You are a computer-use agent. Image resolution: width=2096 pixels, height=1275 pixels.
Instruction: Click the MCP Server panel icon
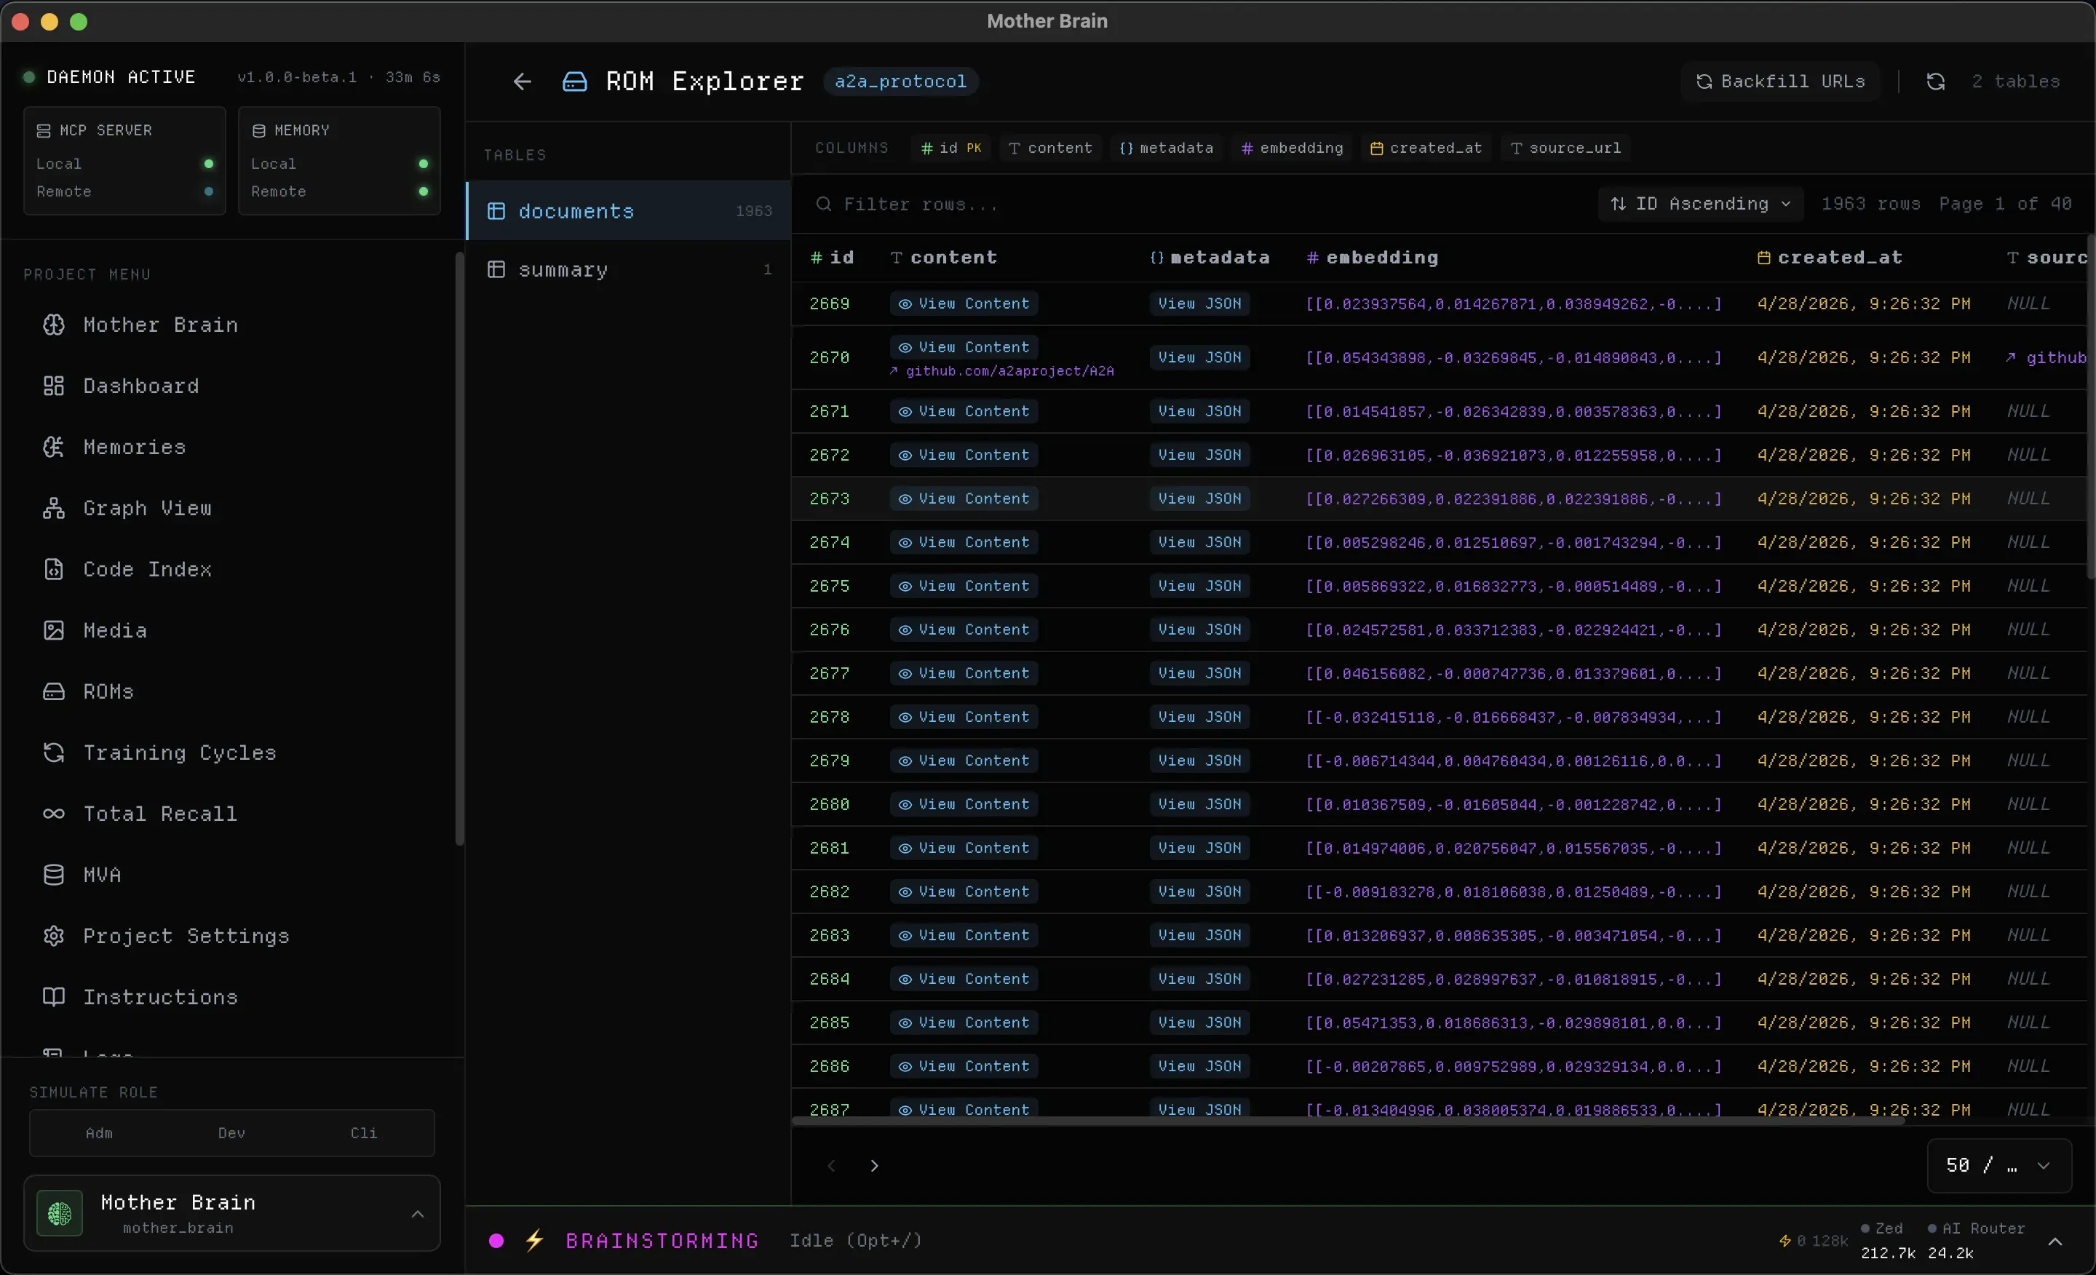(x=44, y=131)
